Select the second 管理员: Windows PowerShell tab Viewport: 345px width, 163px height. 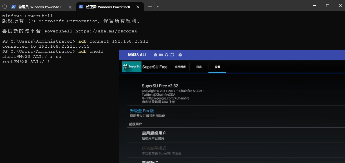tap(110, 7)
